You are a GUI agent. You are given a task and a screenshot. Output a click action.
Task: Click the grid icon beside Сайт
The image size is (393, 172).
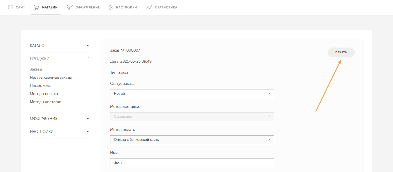coord(11,7)
